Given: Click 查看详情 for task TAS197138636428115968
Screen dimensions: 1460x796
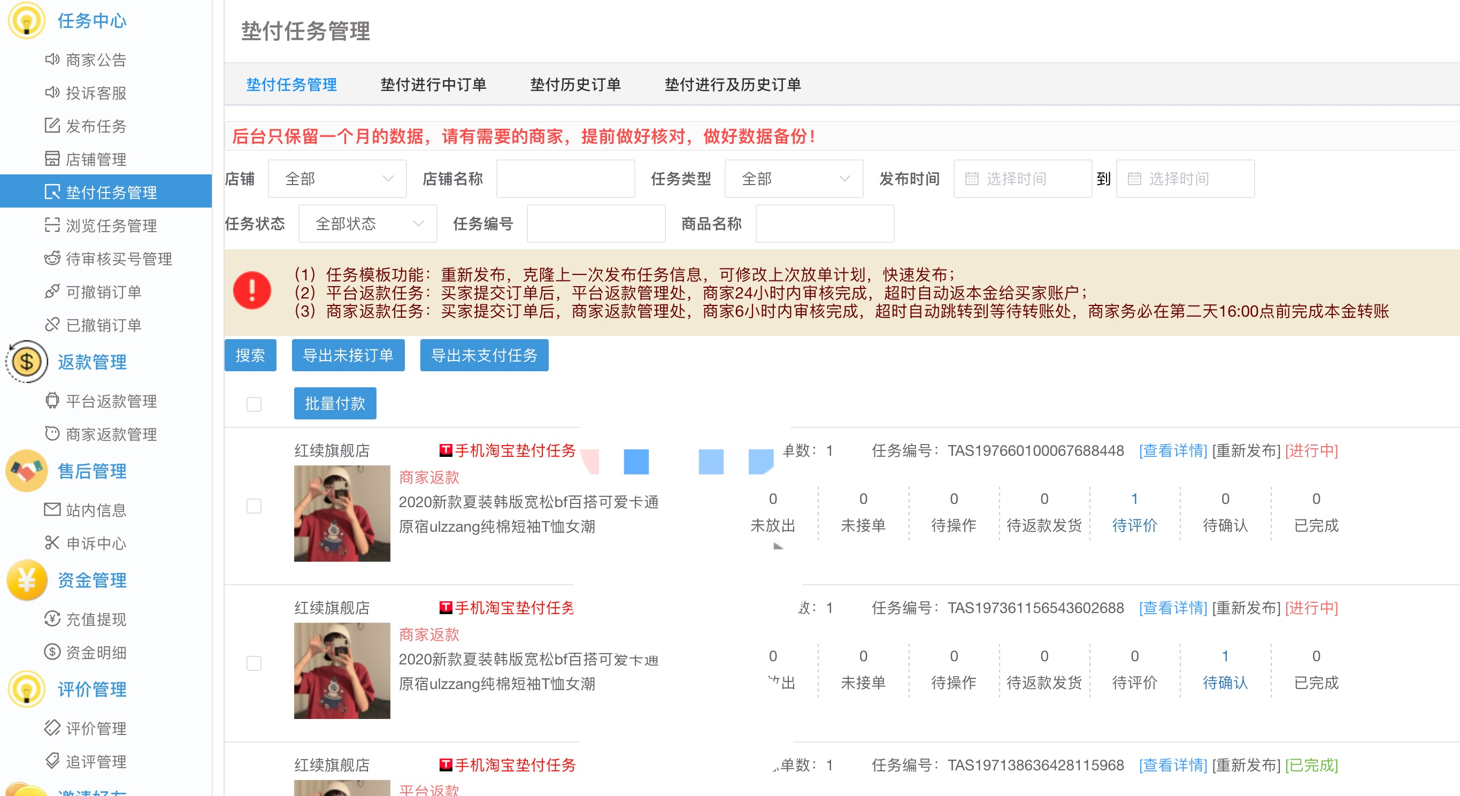Looking at the screenshot, I should [1173, 765].
